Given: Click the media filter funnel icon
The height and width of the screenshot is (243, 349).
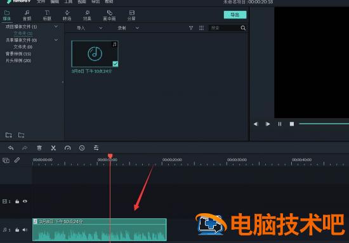Looking at the screenshot, I should click(x=191, y=28).
